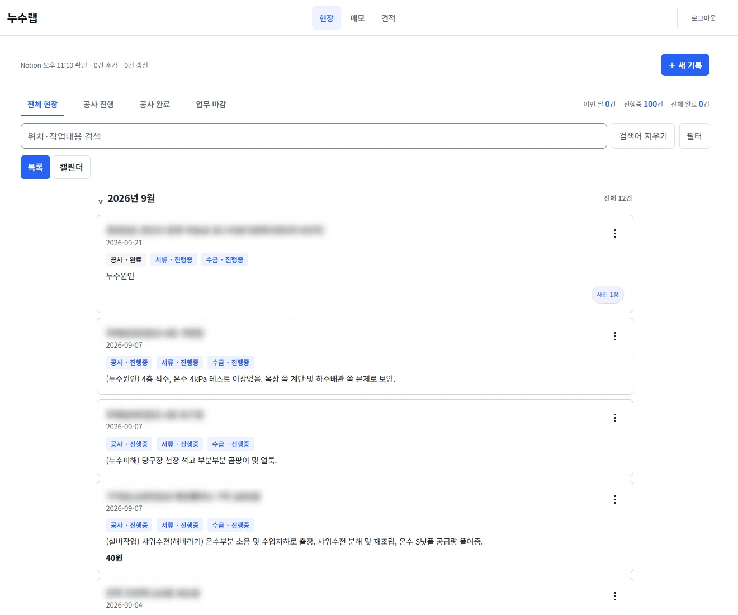Click the 40원 amount text
Image resolution: width=738 pixels, height=615 pixels.
(114, 558)
